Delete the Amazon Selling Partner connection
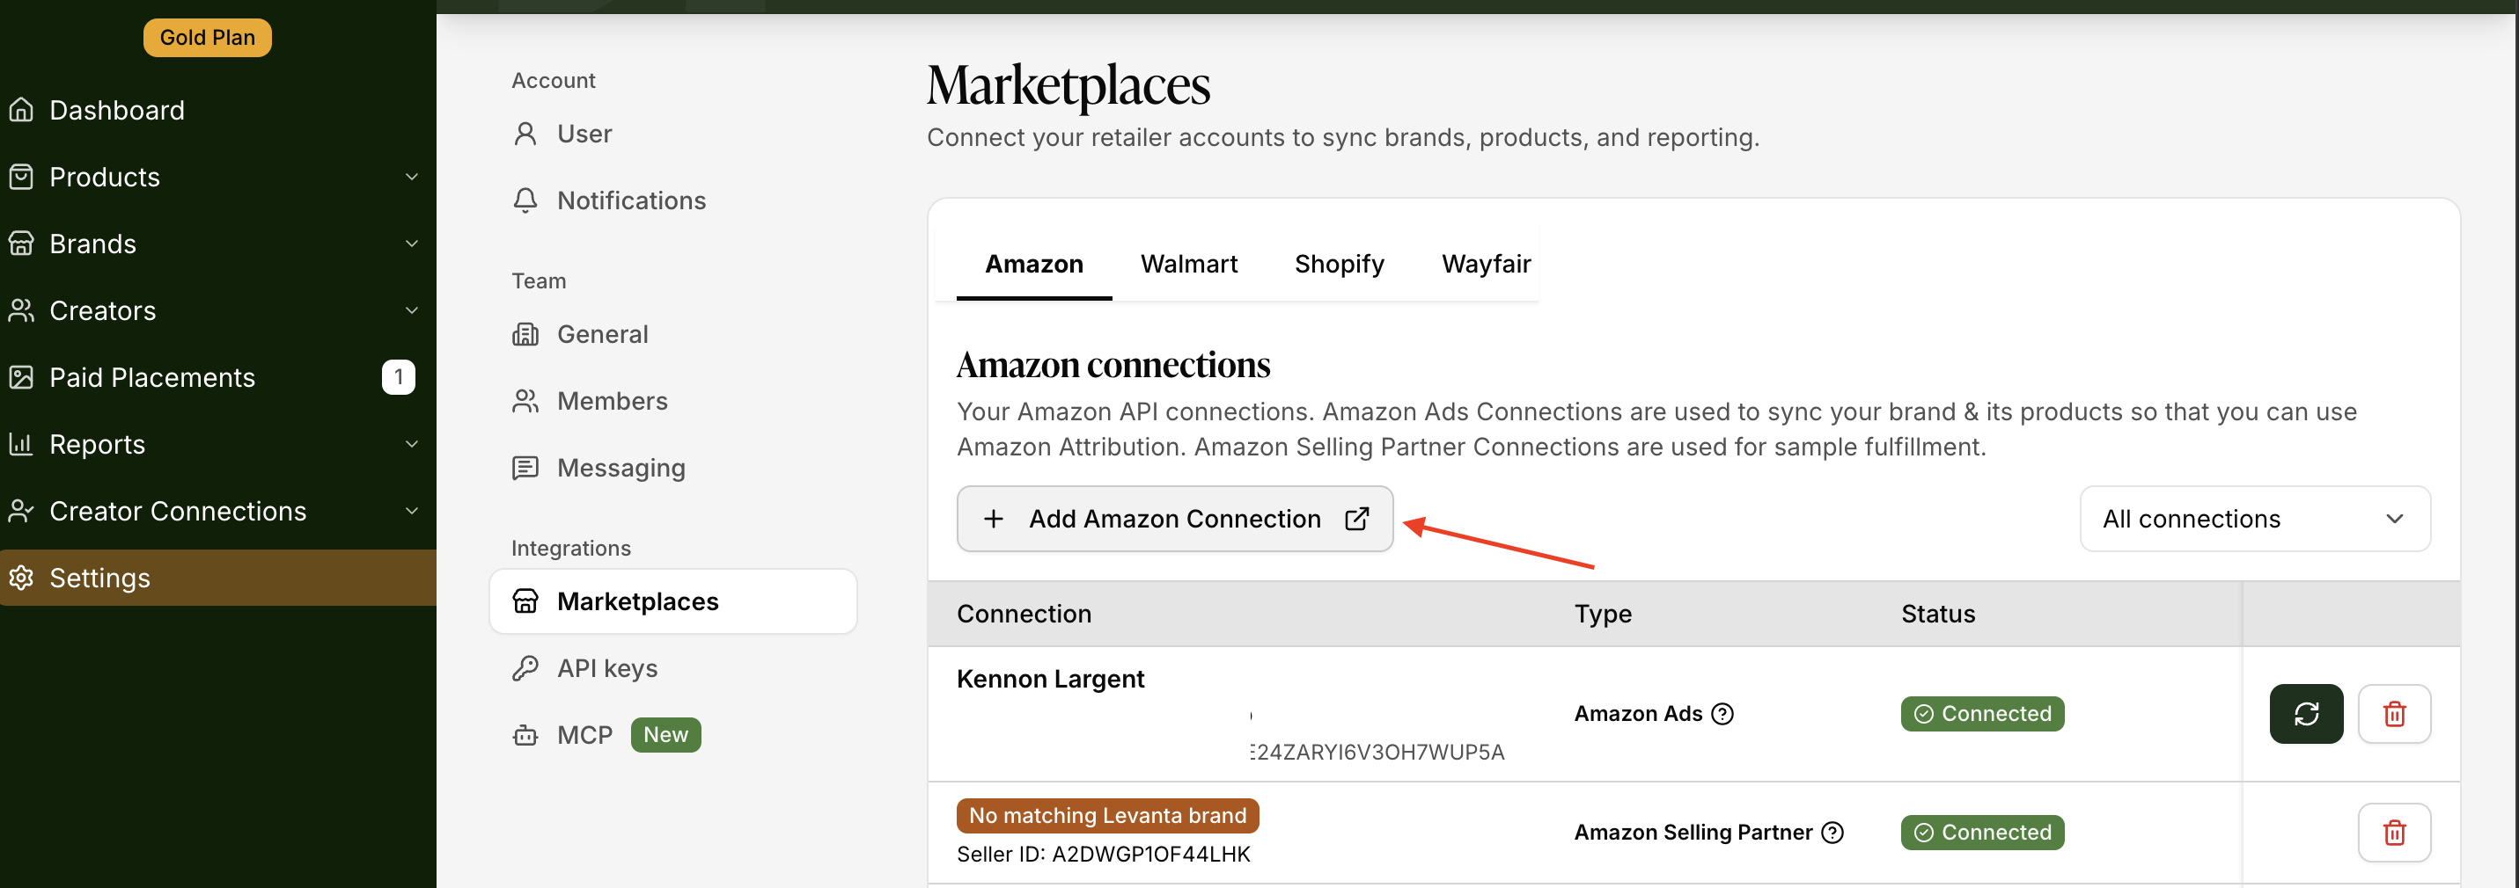The width and height of the screenshot is (2519, 888). click(2393, 833)
